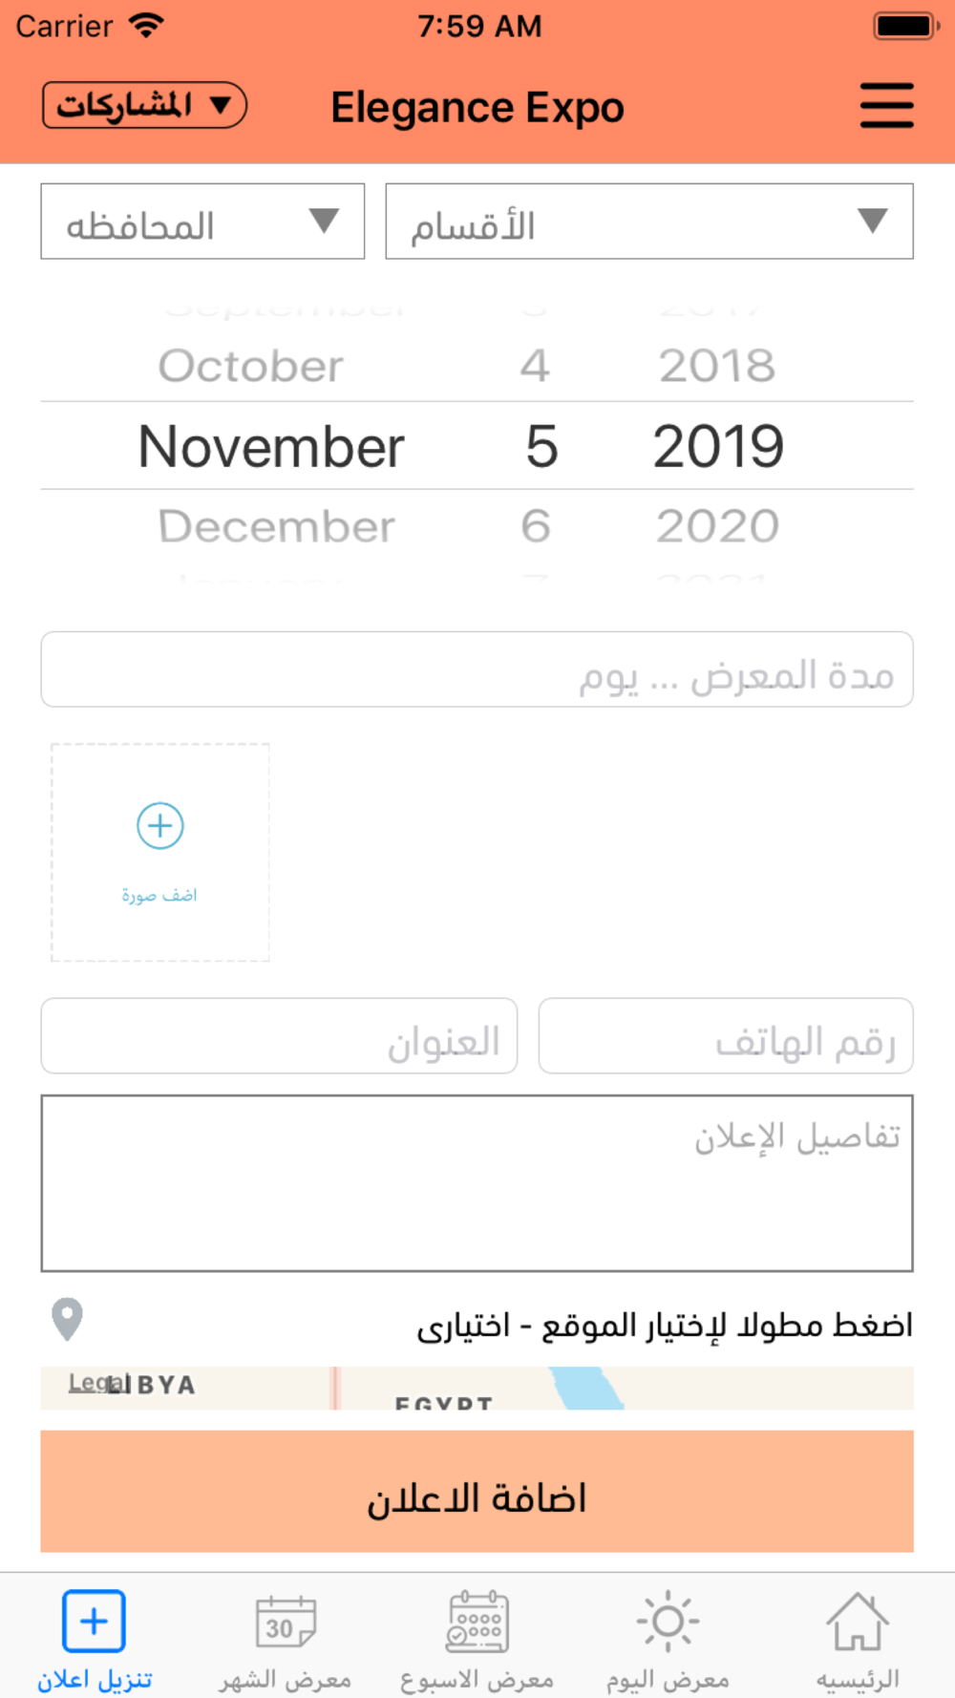
Task: Click the ad details text area
Action: [477, 1183]
